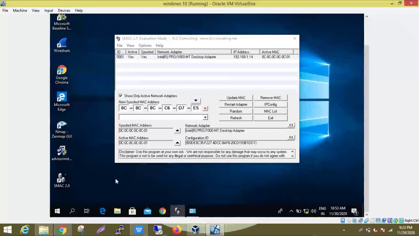Image resolution: width=419 pixels, height=236 pixels.
Task: Open Microsoft Store in the guest taskbar
Action: pyautogui.click(x=132, y=211)
